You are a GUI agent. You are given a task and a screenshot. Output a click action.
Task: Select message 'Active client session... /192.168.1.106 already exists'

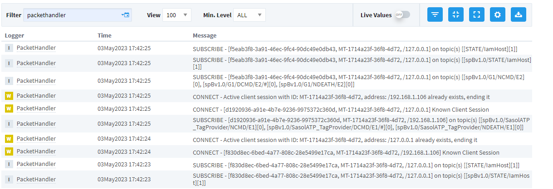tap(341, 97)
